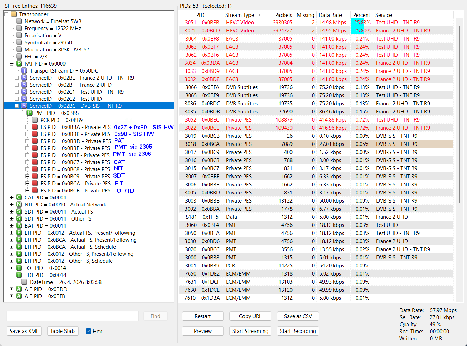Click the green B icon for BAT PID
Viewport: 467px width, 346px height.
click(19, 225)
